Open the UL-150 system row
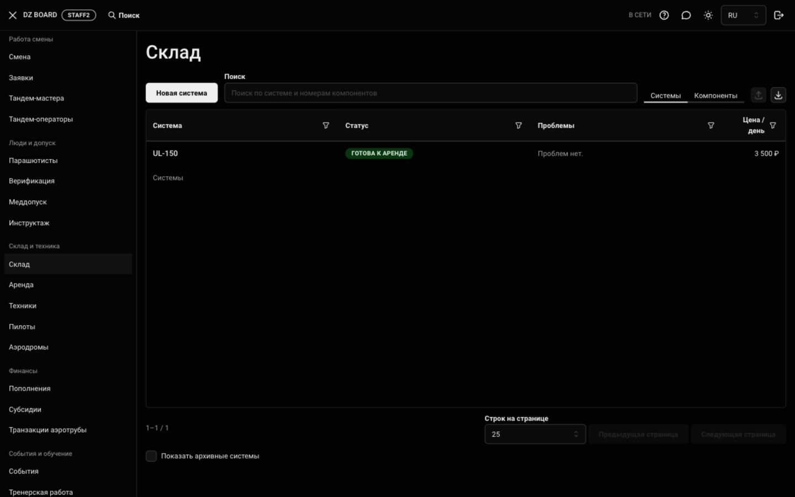Viewport: 795px width, 497px height. (x=465, y=154)
